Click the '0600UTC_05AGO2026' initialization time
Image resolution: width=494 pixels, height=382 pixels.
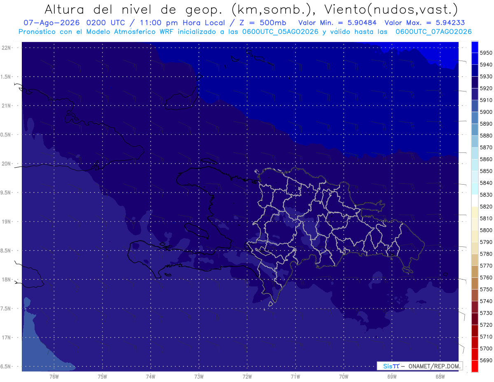pyautogui.click(x=280, y=32)
